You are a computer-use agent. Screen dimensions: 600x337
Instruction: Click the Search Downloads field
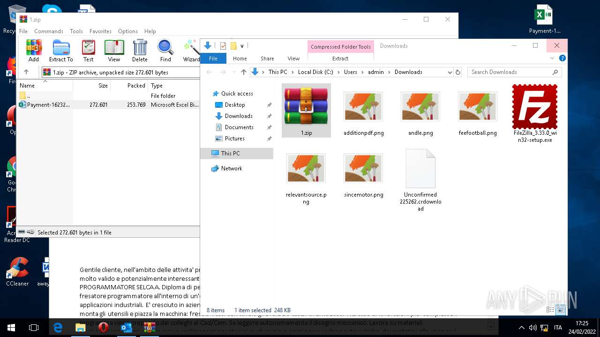pyautogui.click(x=514, y=72)
